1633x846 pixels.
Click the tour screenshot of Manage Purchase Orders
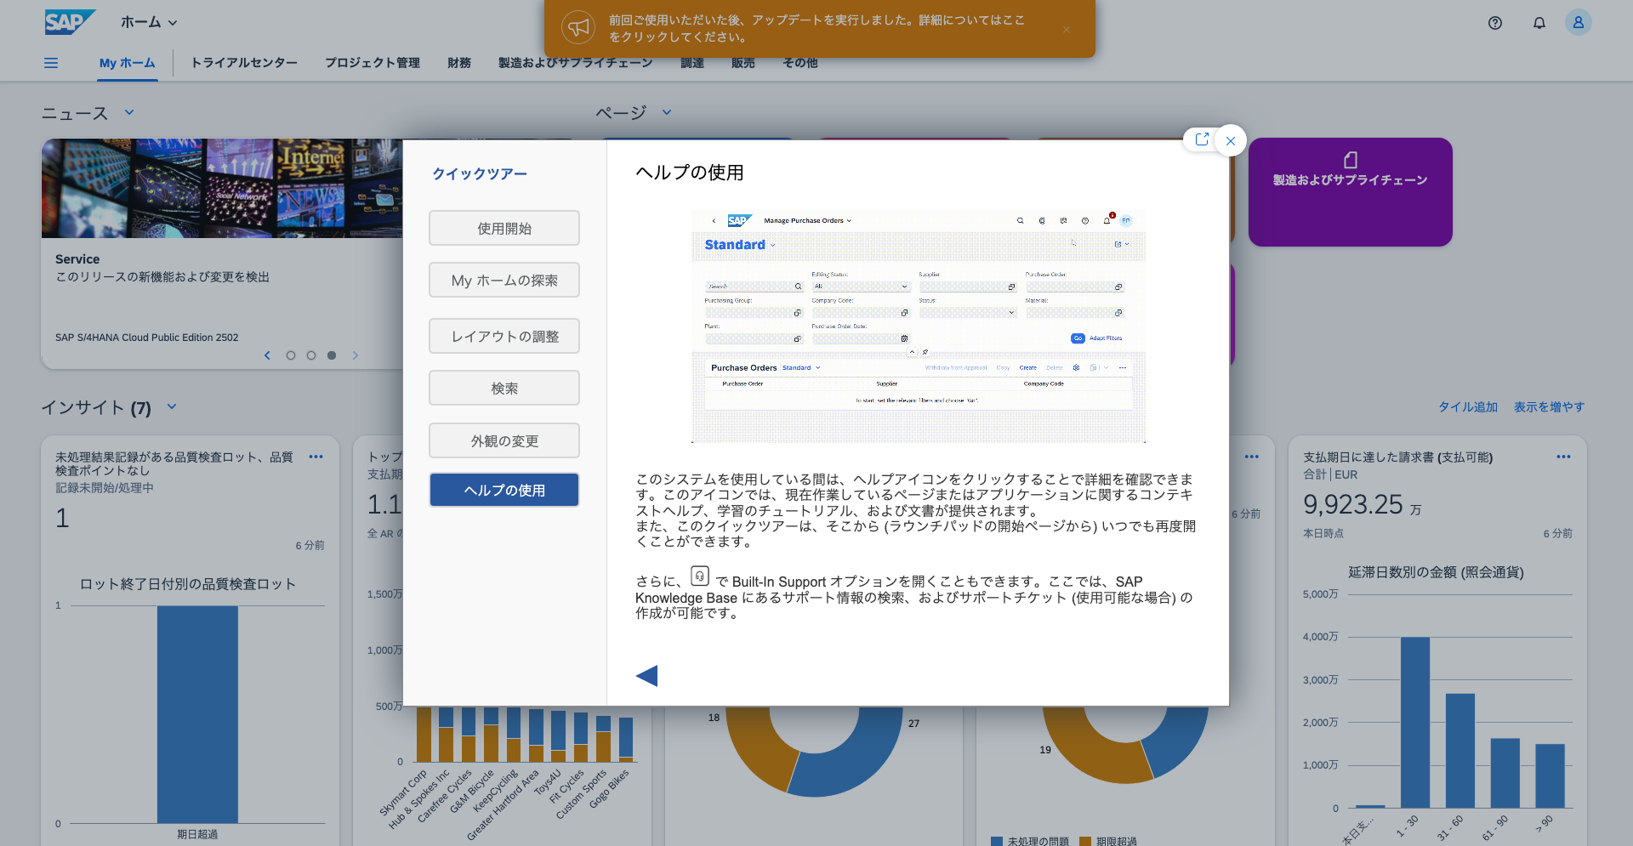pos(919,326)
